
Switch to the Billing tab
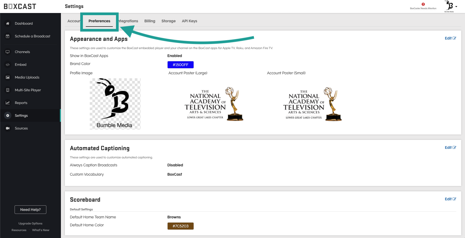[x=150, y=21]
